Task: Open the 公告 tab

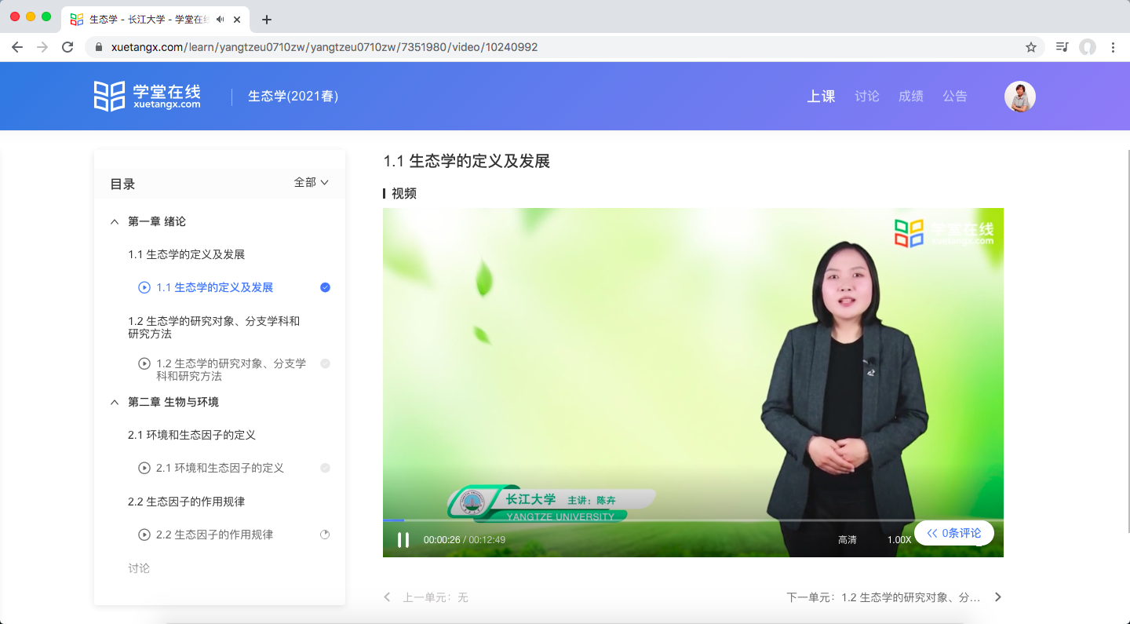Action: click(955, 97)
